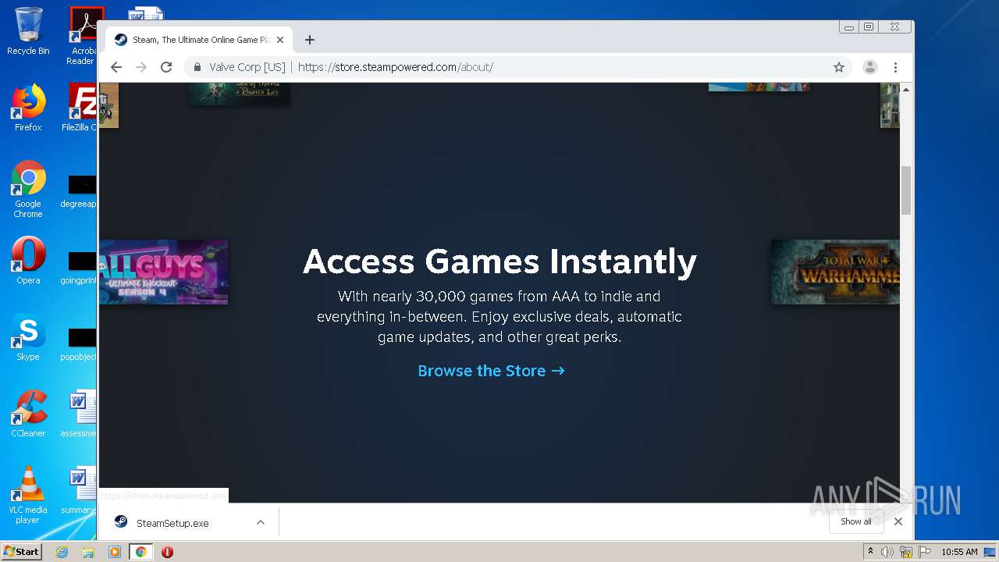Image resolution: width=999 pixels, height=562 pixels.
Task: Open the Recycle Bin desktop icon
Action: click(x=28, y=32)
